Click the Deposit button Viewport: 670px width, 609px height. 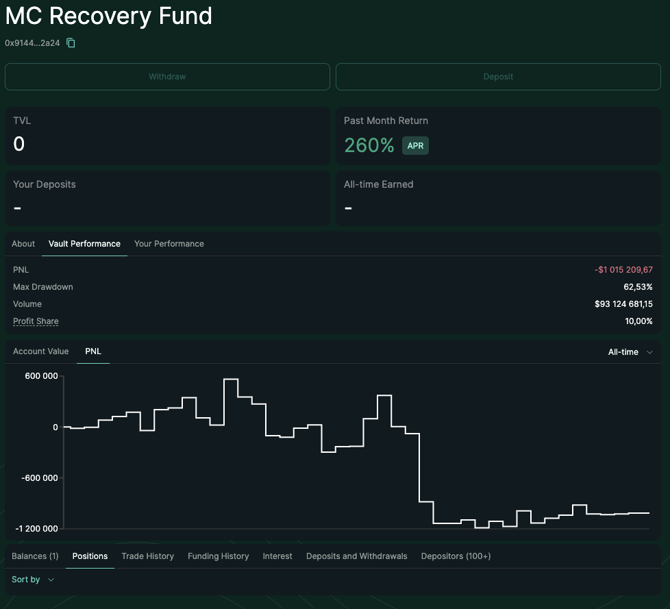pyautogui.click(x=498, y=77)
